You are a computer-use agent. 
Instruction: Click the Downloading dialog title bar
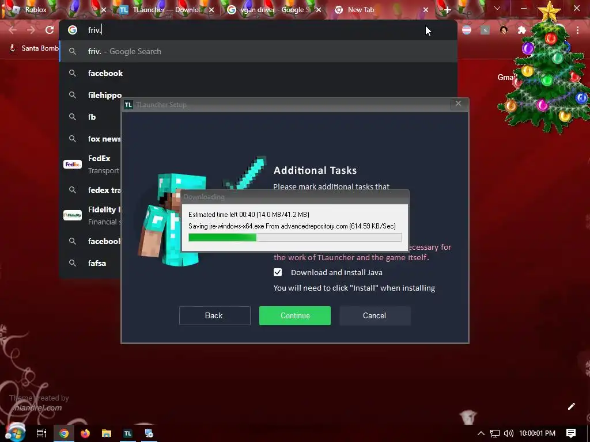click(x=295, y=197)
